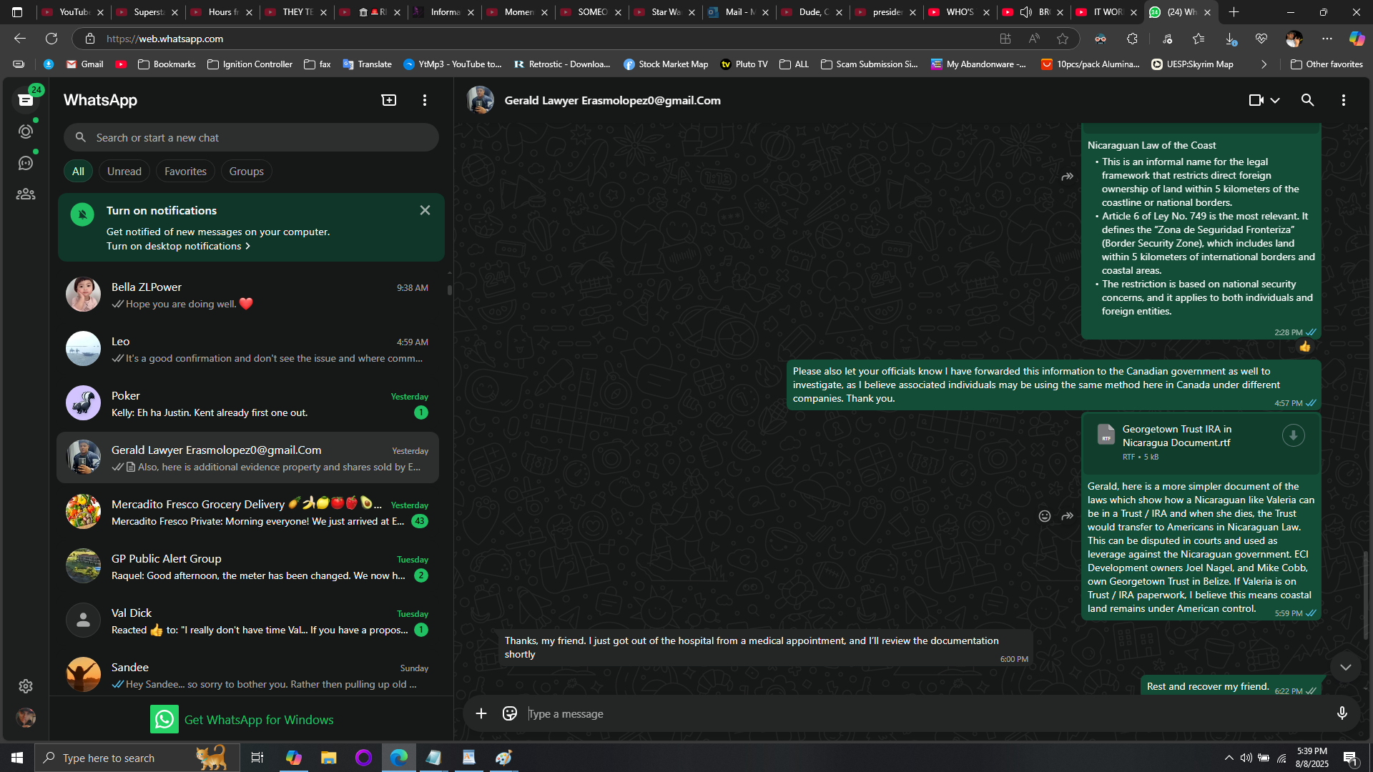Open the attach plus icon

[x=481, y=713]
